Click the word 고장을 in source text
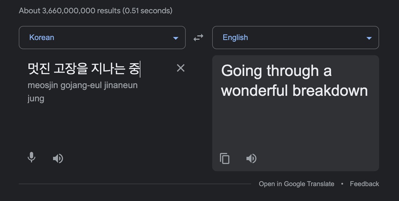399x201 pixels. pyautogui.click(x=71, y=69)
